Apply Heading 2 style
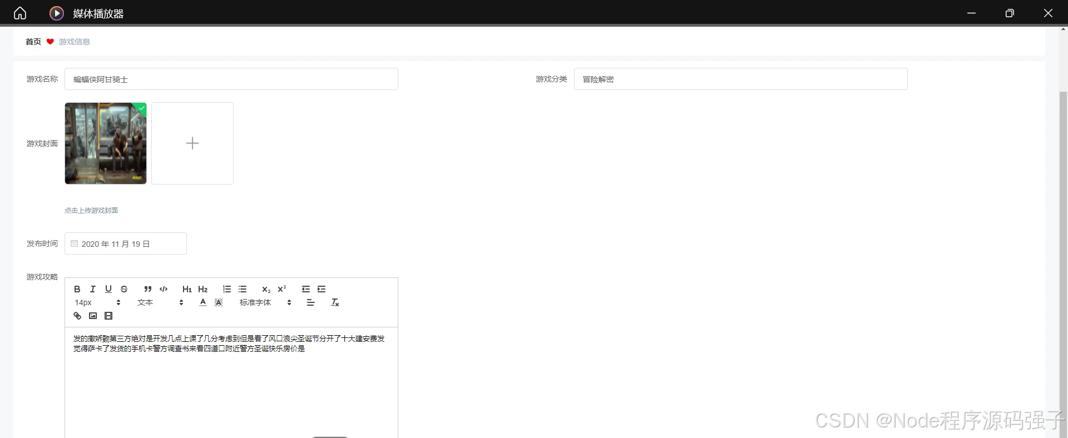The width and height of the screenshot is (1068, 438). click(203, 289)
